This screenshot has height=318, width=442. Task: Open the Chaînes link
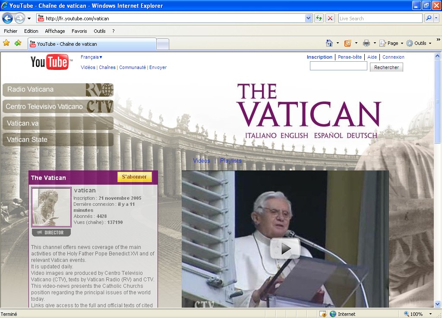107,67
